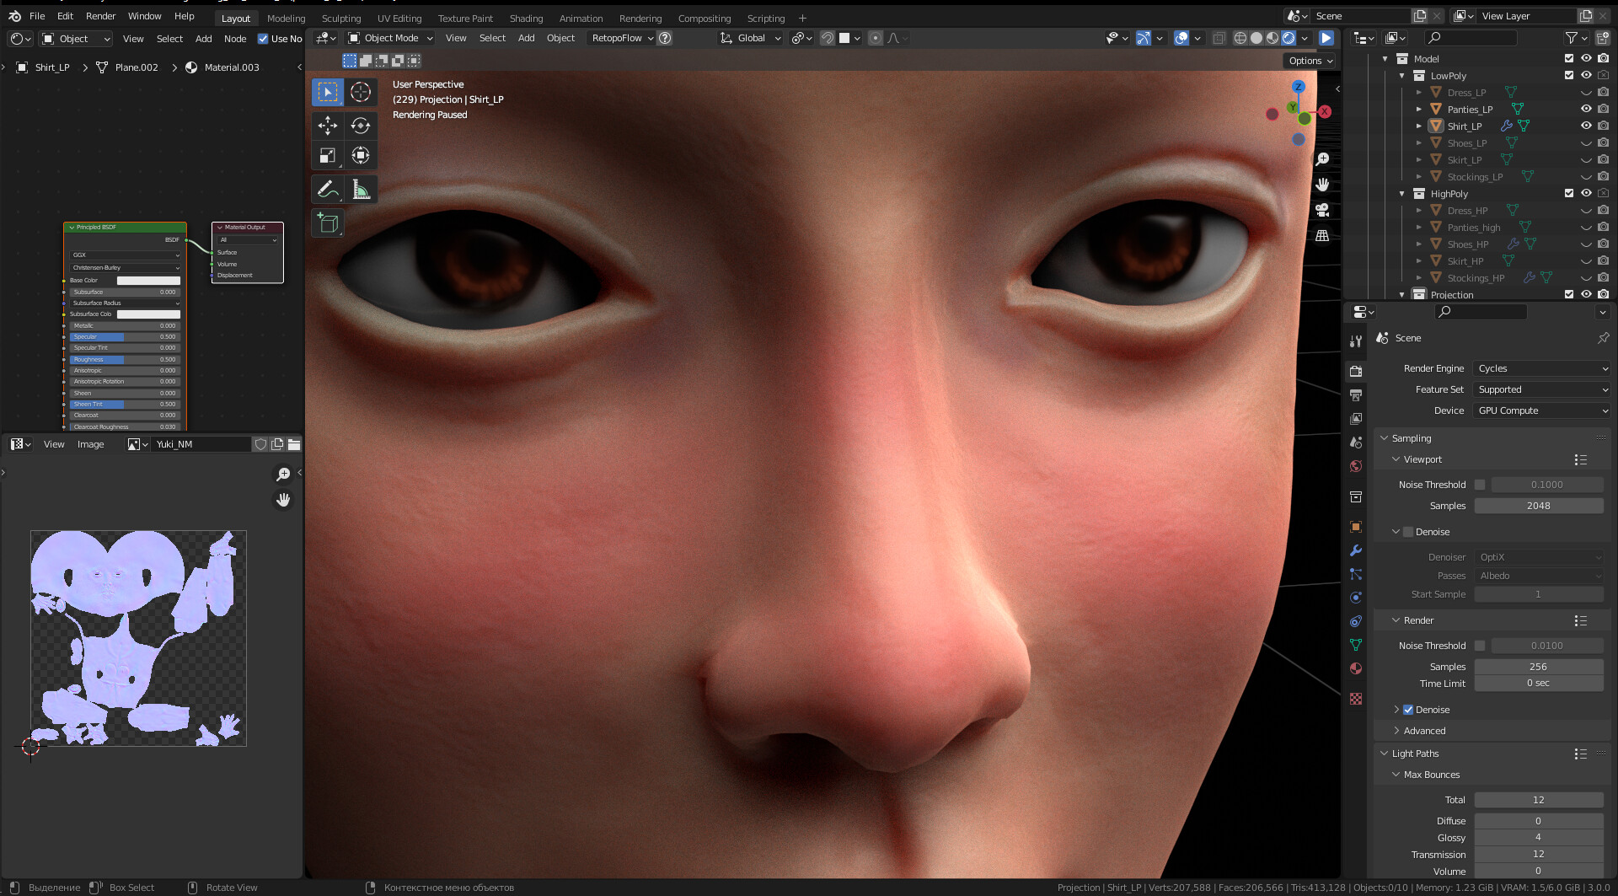Enable the Noise Threshold checkbox under Render
The height and width of the screenshot is (896, 1618).
1481,645
